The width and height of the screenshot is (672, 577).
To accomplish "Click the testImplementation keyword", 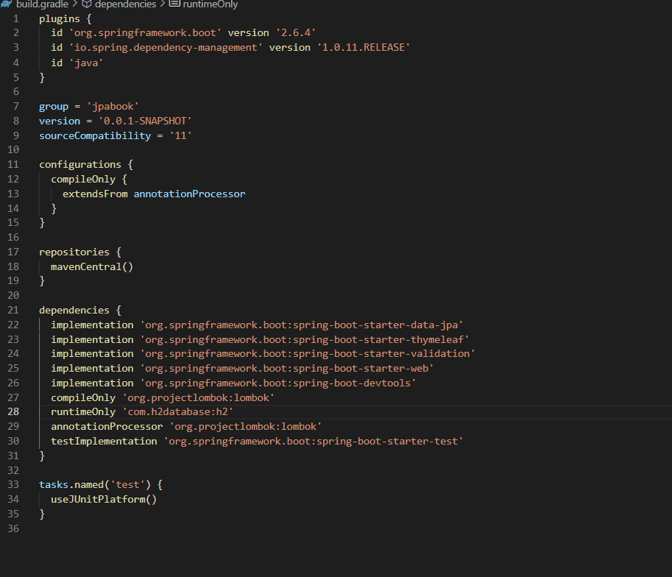I will (x=104, y=441).
